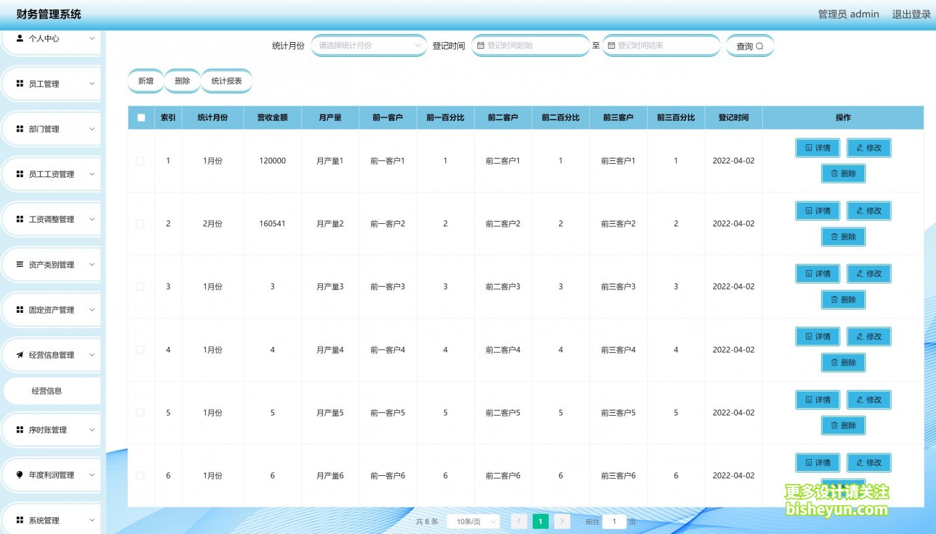
Task: Check the checkbox for row 1
Action: (140, 161)
